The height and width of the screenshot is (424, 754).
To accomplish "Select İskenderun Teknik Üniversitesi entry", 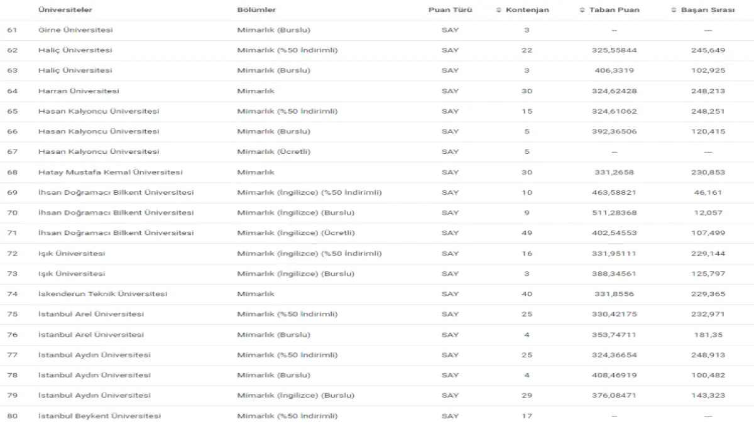I will point(102,294).
